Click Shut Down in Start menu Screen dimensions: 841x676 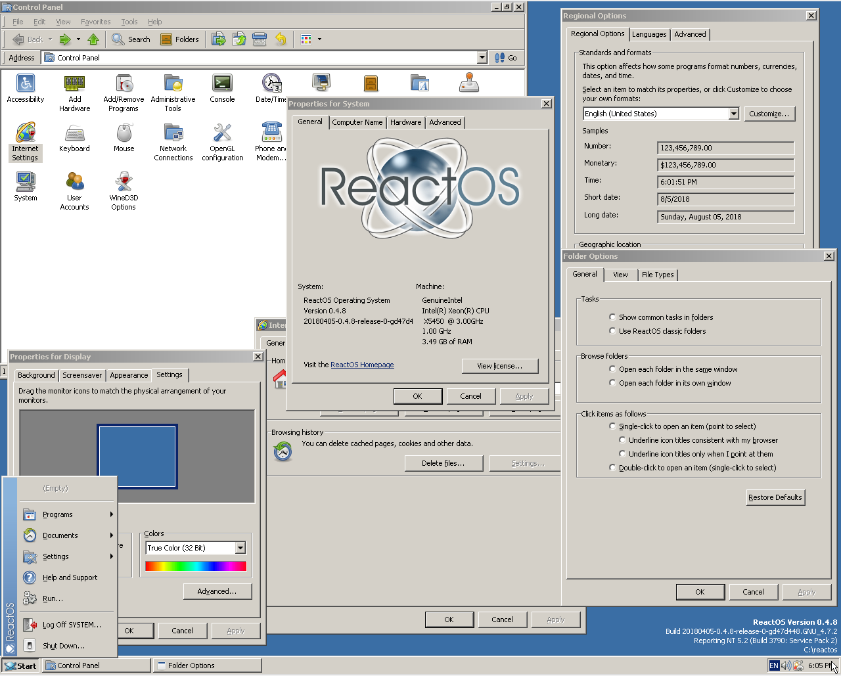[68, 646]
